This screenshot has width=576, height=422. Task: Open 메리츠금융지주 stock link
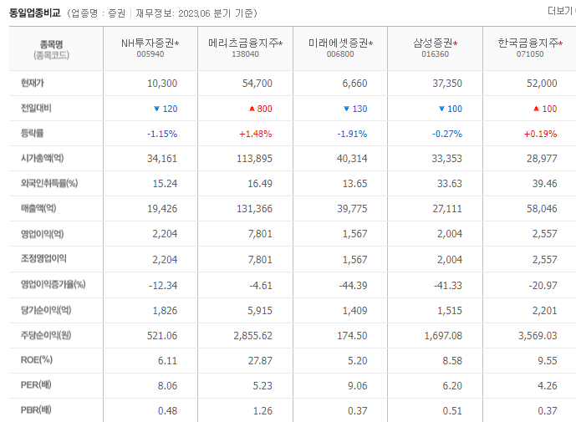coord(243,43)
